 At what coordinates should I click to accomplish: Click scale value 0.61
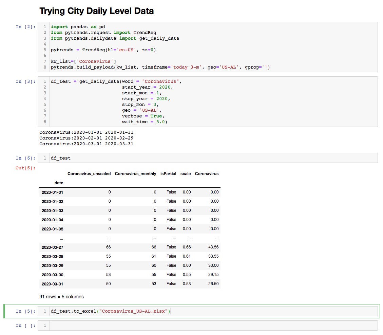pos(187,256)
